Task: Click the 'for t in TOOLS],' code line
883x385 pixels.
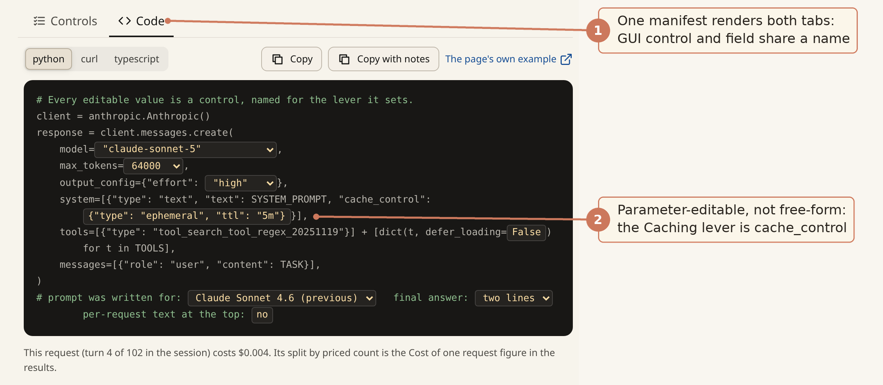Action: (x=129, y=248)
